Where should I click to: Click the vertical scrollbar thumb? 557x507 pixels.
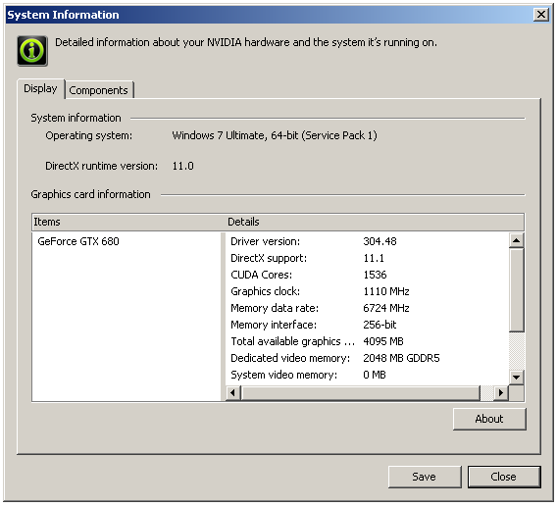click(516, 290)
